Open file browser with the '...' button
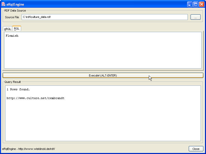The height and width of the screenshot is (154, 206). (195, 17)
